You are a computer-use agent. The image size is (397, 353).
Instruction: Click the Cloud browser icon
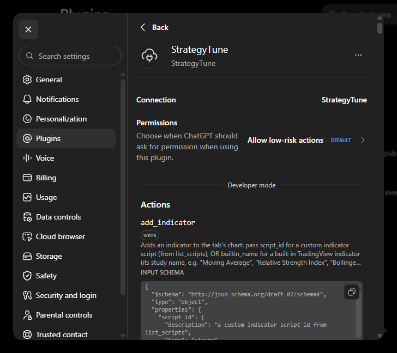[27, 236]
